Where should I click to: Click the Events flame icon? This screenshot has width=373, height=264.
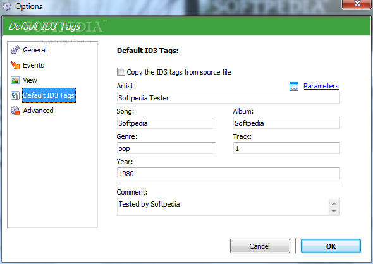click(15, 65)
